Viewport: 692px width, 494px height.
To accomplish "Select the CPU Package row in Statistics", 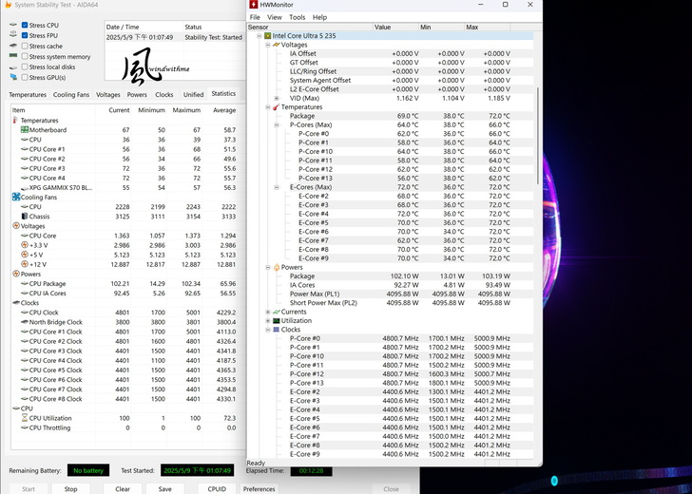I will (x=48, y=283).
